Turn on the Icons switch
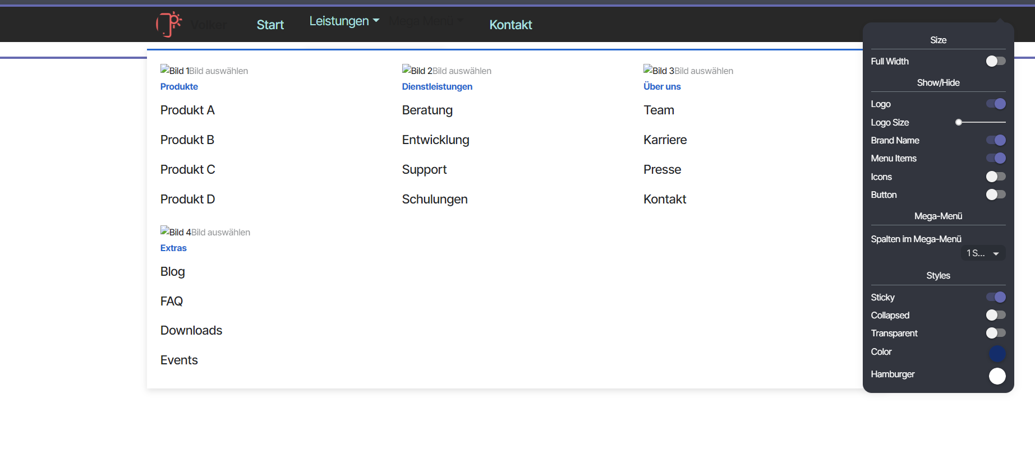This screenshot has width=1035, height=463. tap(995, 177)
